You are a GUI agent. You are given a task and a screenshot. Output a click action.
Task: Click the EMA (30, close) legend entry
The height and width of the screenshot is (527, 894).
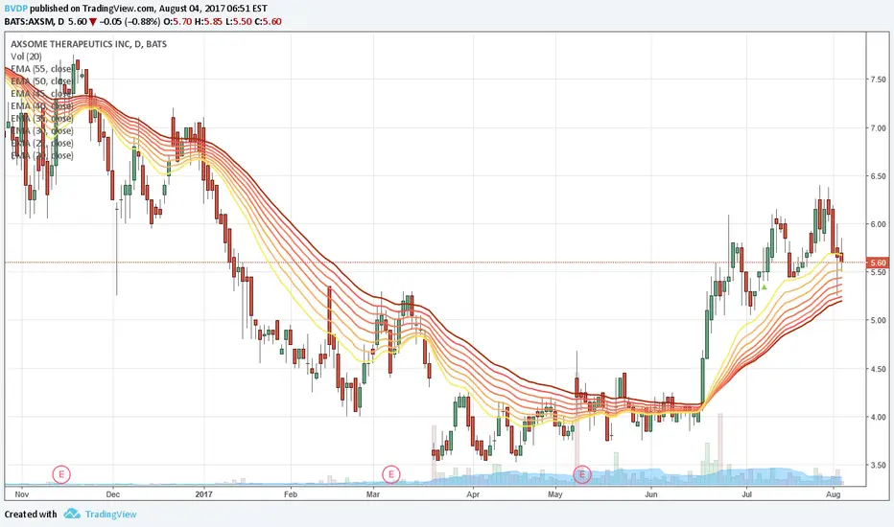(x=41, y=131)
